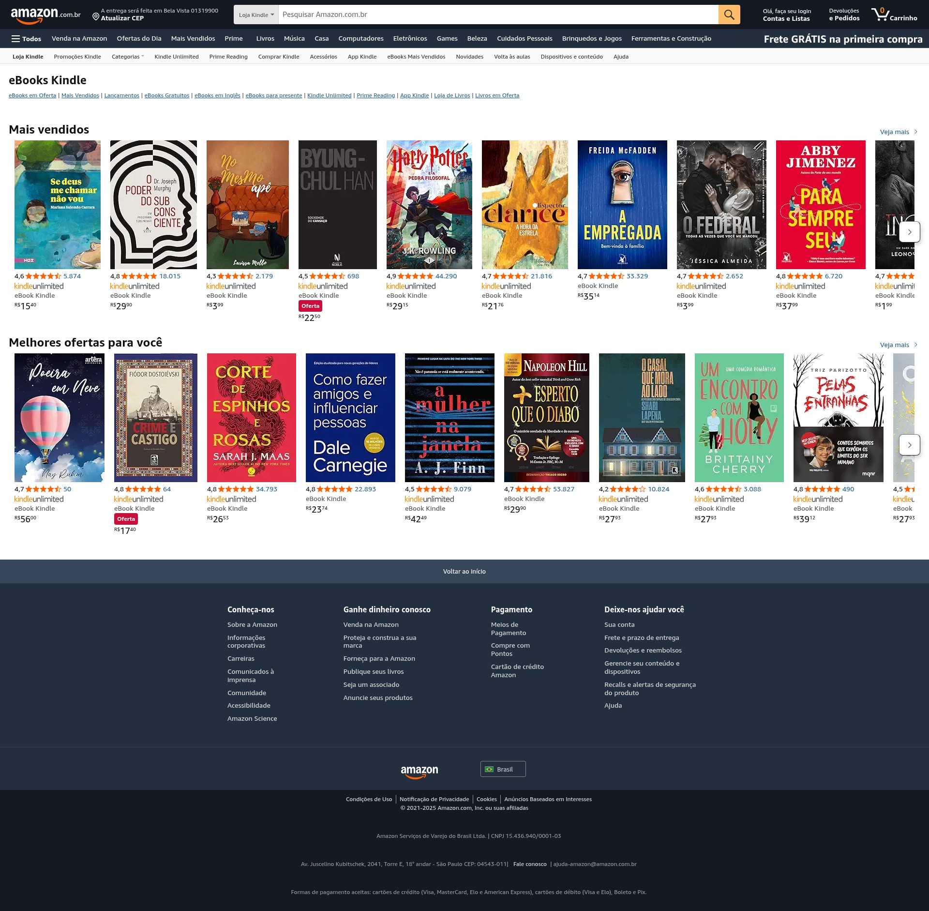Open Um Encontro com Holly cover
Screen dimensions: 929x911
[739, 418]
